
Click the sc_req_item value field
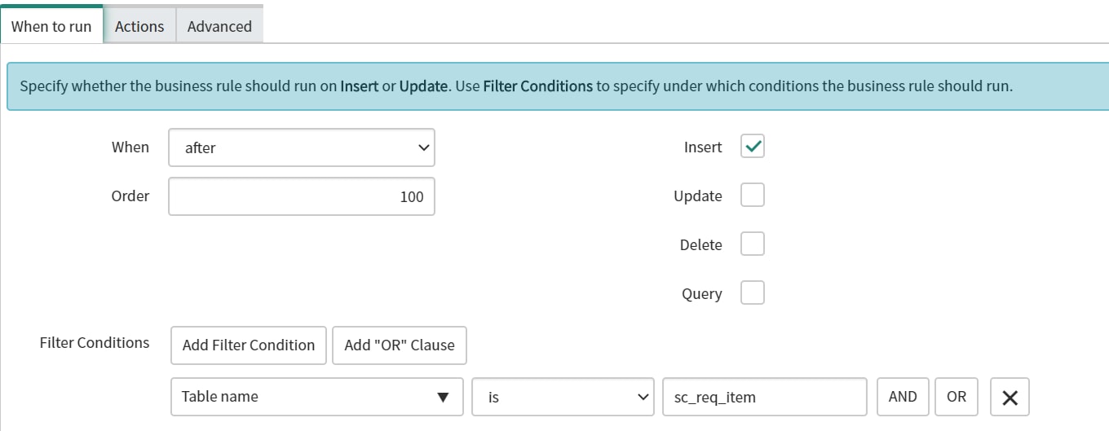(x=765, y=397)
